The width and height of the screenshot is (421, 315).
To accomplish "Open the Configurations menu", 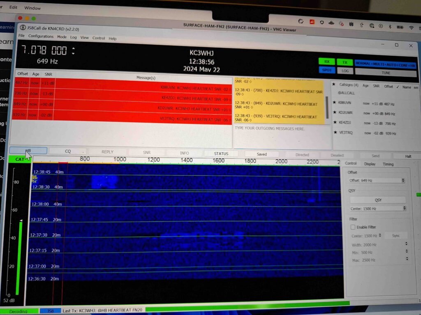I will pyautogui.click(x=41, y=36).
